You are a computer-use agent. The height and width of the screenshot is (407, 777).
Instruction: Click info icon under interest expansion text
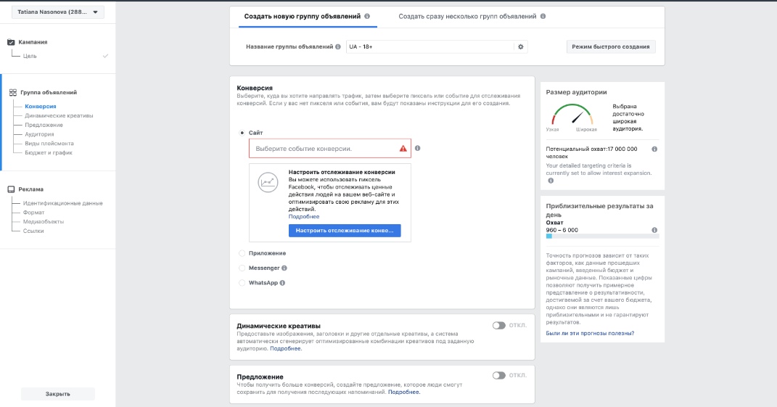[x=551, y=181]
